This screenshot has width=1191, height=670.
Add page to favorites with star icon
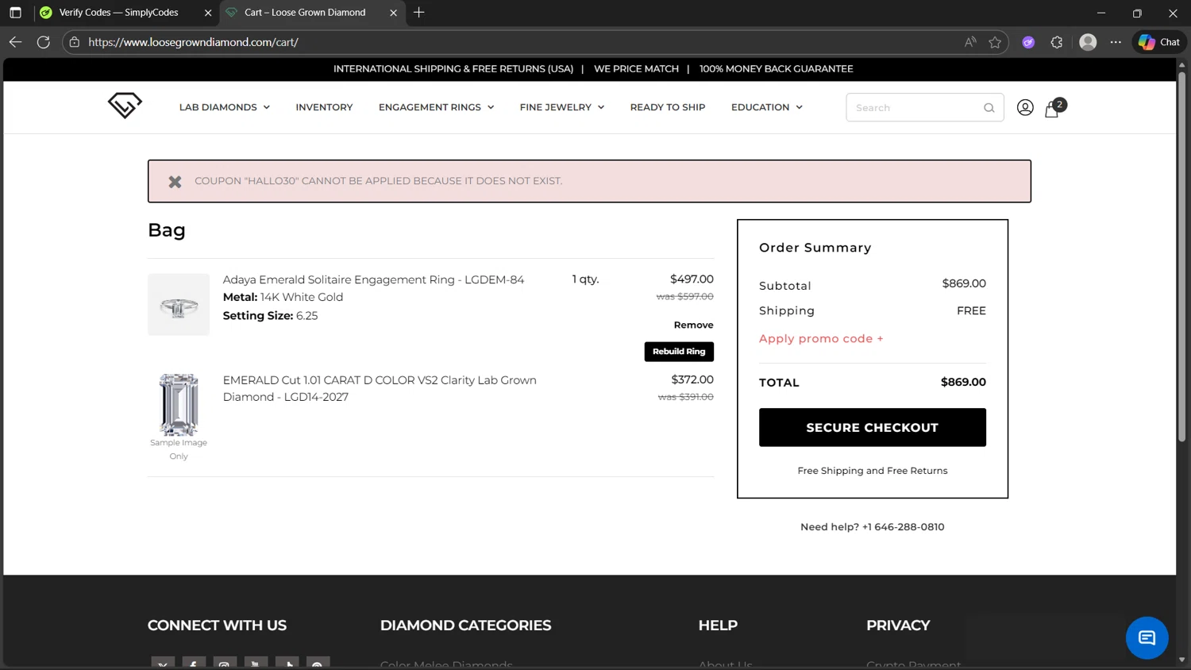(x=995, y=42)
